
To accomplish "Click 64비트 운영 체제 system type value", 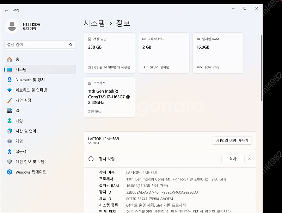I will click(156, 205).
